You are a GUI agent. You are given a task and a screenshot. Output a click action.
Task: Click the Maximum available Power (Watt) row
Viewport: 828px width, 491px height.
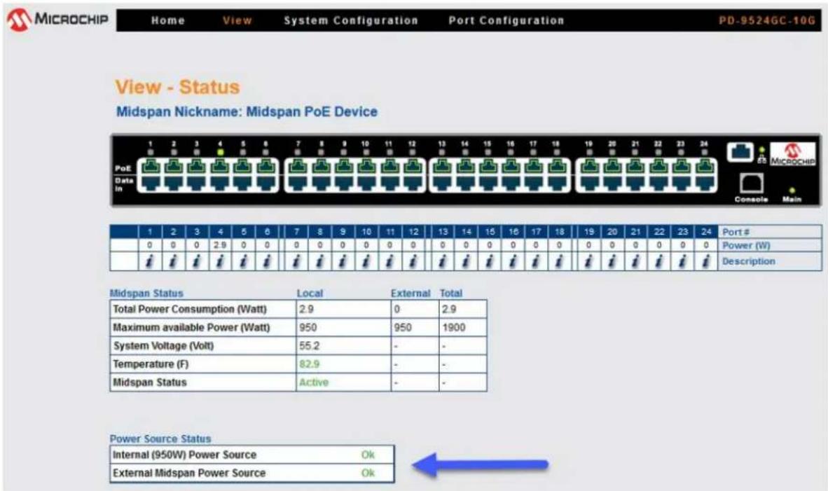298,327
